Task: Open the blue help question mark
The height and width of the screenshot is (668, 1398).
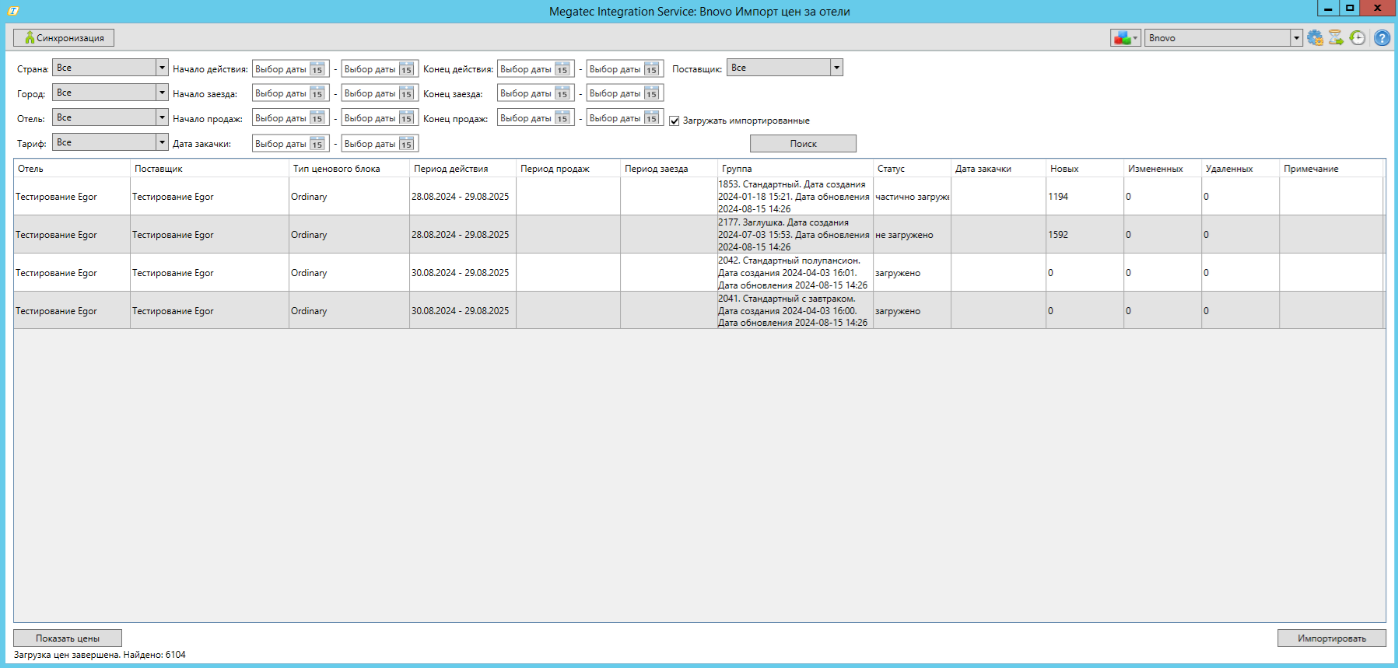Action: [x=1382, y=37]
